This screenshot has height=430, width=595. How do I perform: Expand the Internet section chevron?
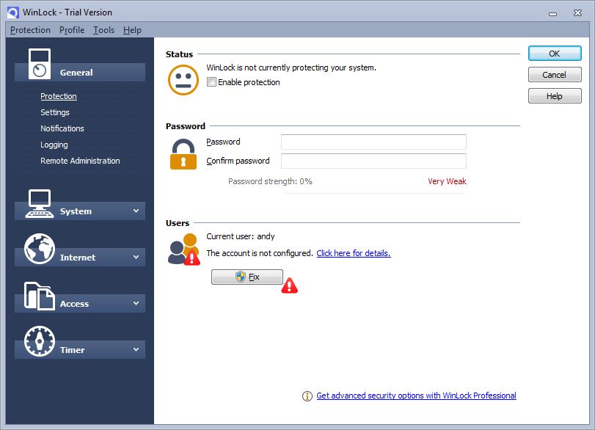point(136,257)
